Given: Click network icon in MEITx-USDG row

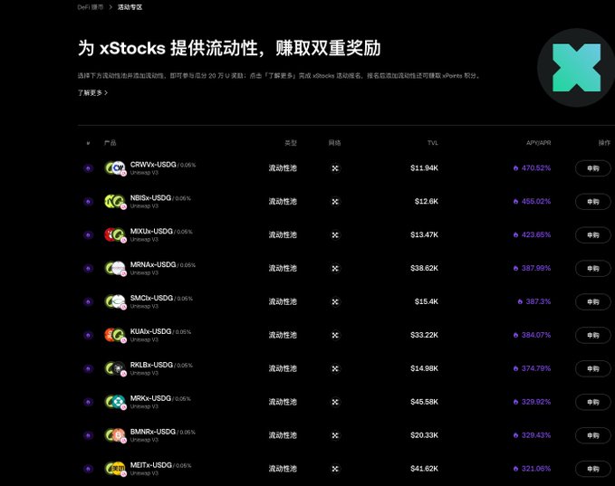Looking at the screenshot, I should point(335,469).
